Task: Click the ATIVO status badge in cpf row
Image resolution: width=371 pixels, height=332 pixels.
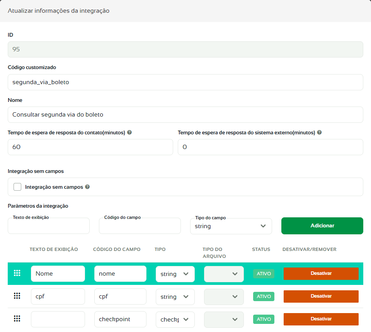Action: 264,296
